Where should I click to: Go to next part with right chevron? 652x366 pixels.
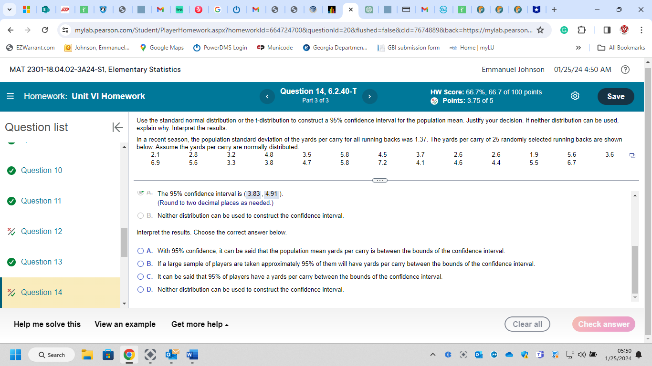pos(369,96)
